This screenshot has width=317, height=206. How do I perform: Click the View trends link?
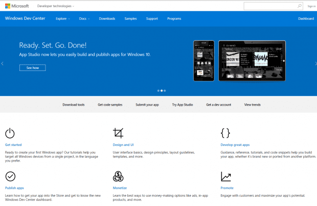[x=252, y=105]
